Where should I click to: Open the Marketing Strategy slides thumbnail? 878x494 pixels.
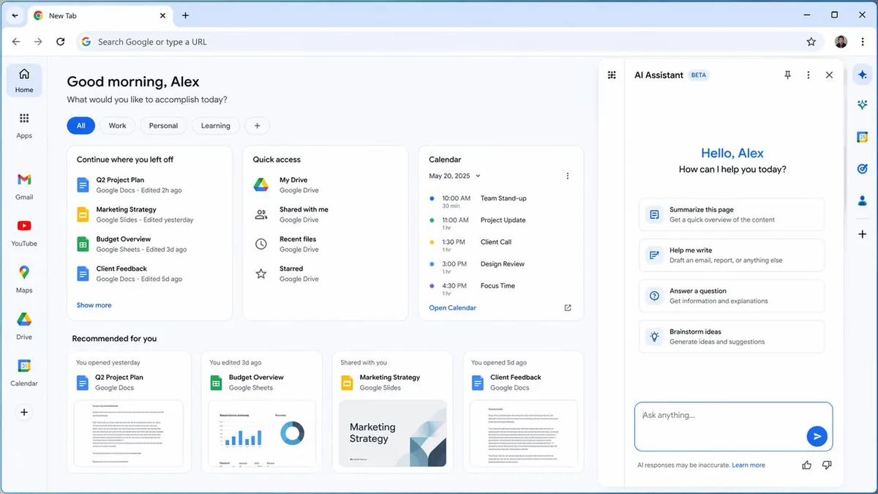coord(392,433)
